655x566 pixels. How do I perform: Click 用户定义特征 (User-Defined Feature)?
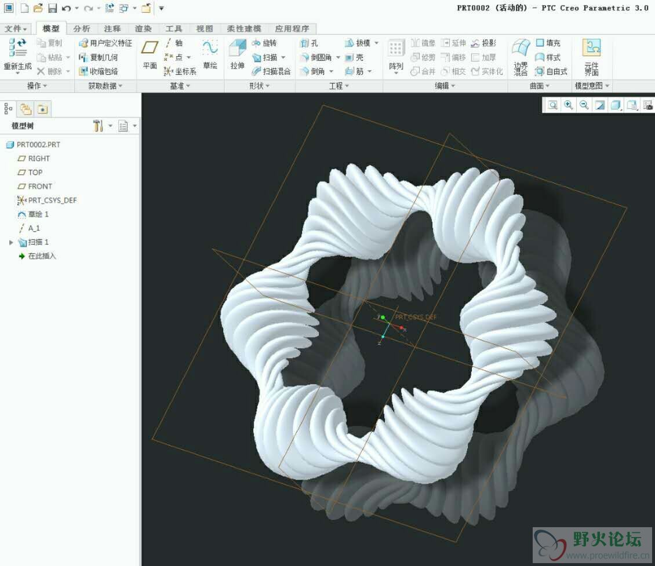105,43
